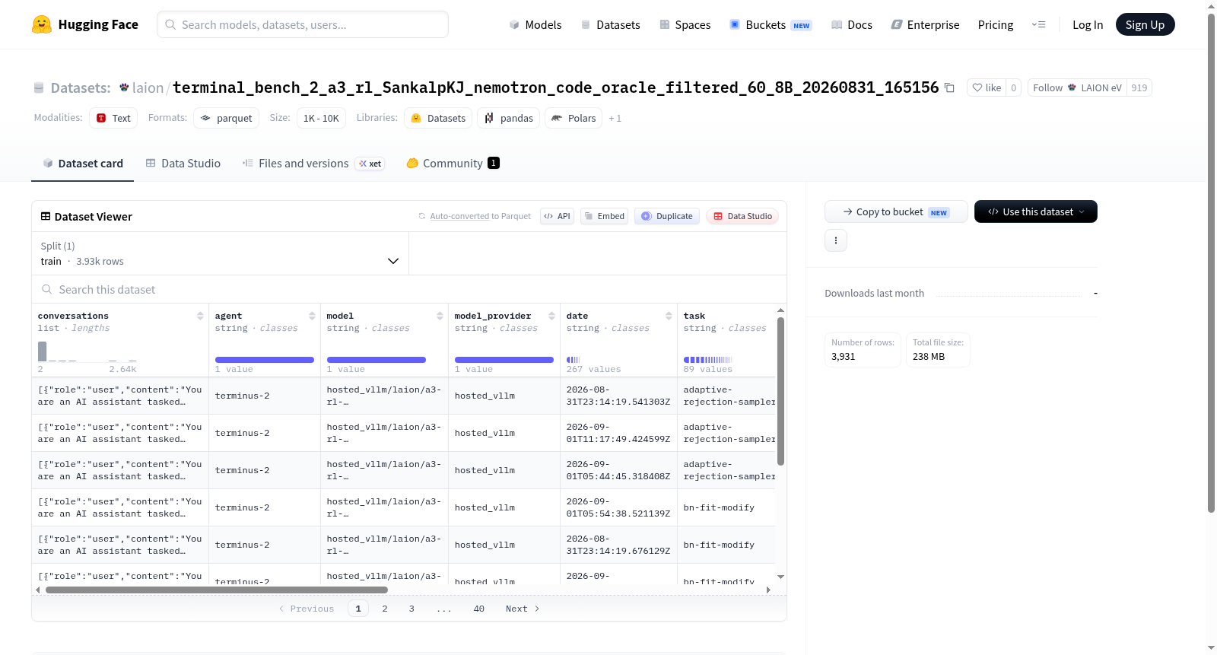This screenshot has height=655, width=1217.
Task: Go to Models in the navigation
Action: [535, 25]
